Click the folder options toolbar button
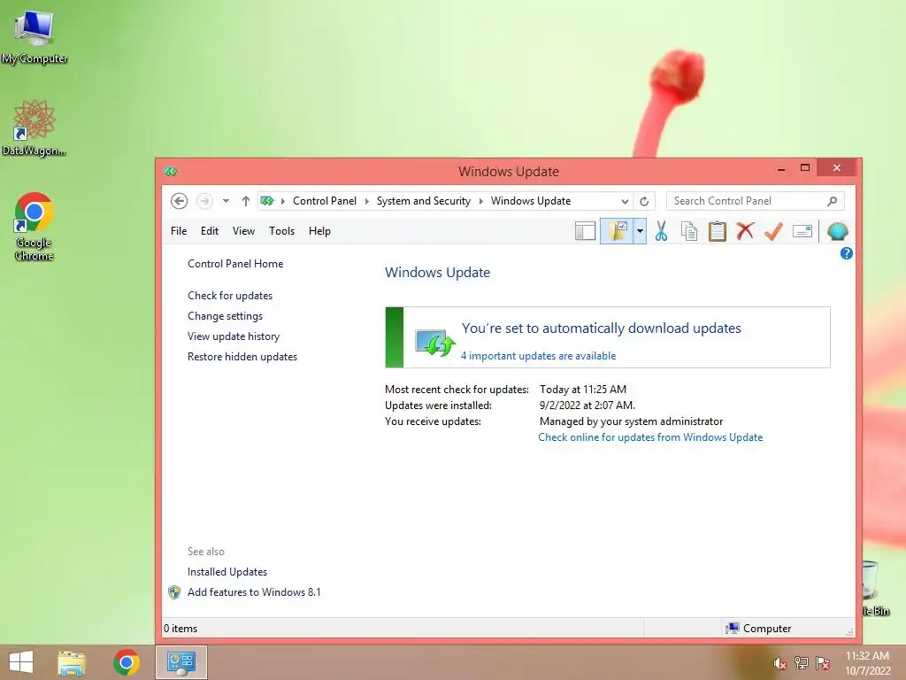The height and width of the screenshot is (680, 906). (x=617, y=231)
